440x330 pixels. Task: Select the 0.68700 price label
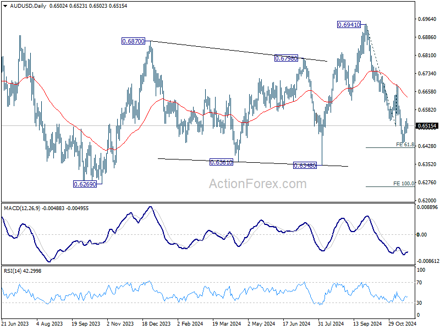click(x=133, y=41)
